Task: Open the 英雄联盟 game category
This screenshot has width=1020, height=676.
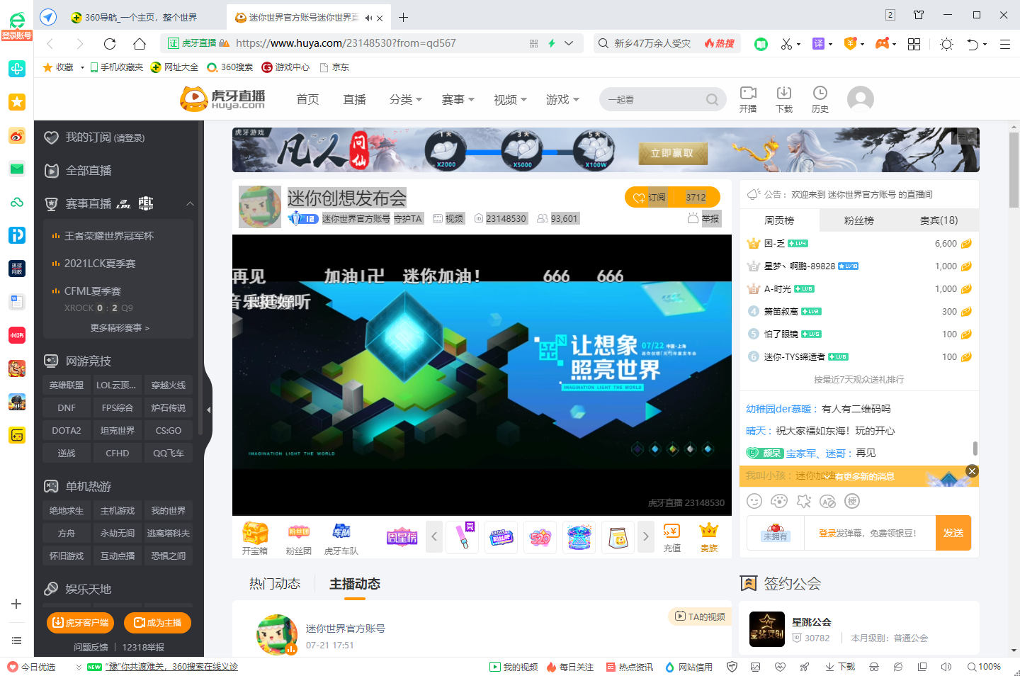Action: (67, 385)
